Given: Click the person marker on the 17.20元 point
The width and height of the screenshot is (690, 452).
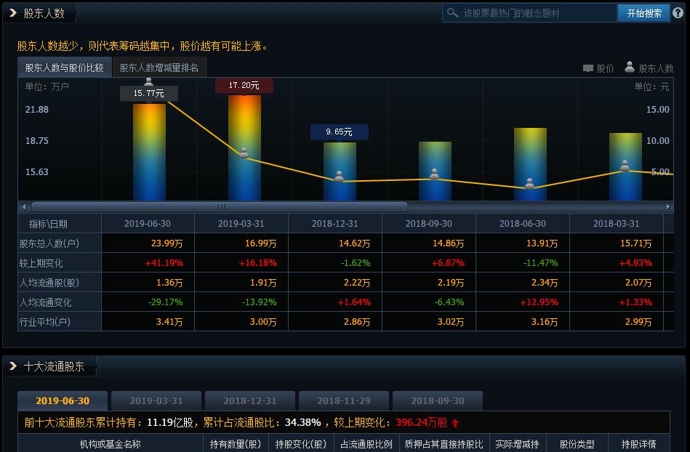Looking at the screenshot, I should click(244, 153).
